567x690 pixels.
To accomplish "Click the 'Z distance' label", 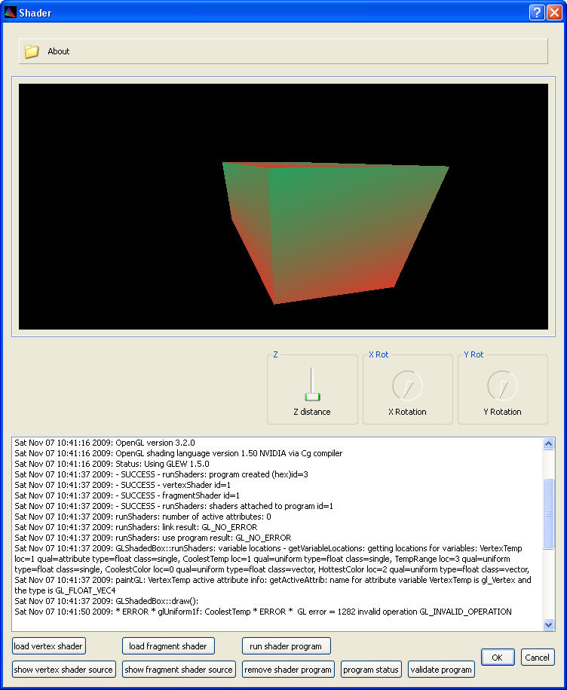I will 312,412.
